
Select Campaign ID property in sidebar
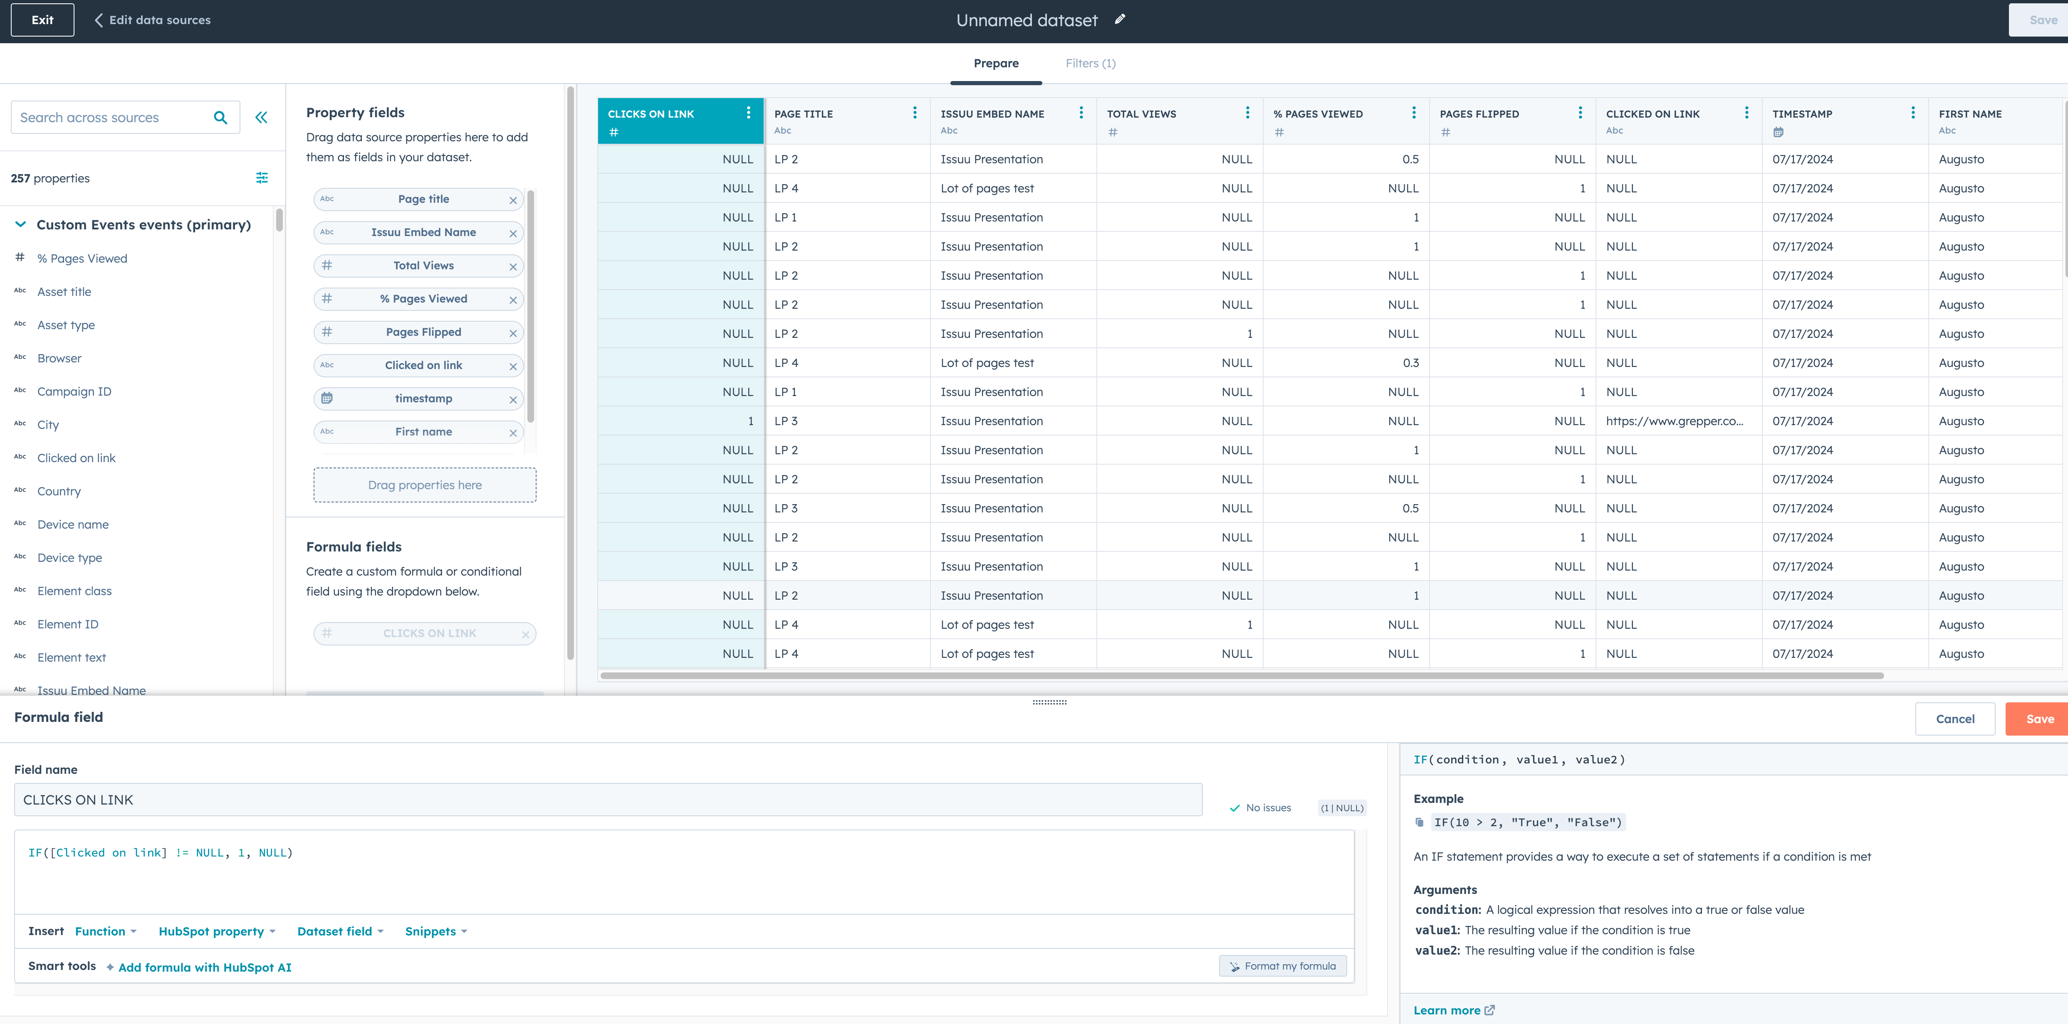[74, 392]
